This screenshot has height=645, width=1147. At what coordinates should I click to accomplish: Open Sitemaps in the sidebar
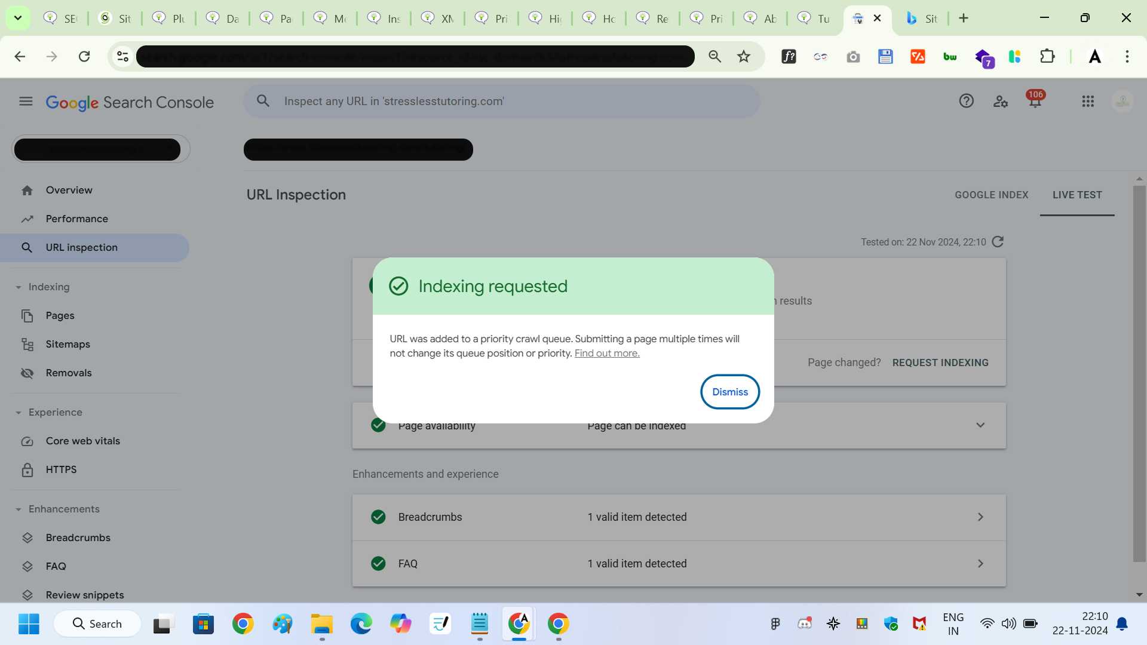68,344
